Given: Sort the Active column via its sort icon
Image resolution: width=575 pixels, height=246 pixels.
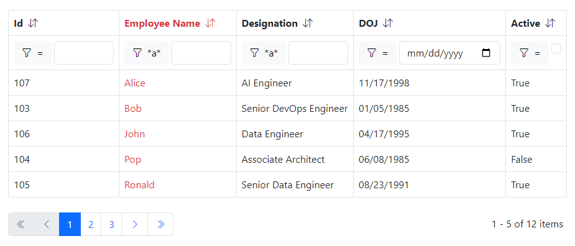Looking at the screenshot, I should click(x=550, y=24).
